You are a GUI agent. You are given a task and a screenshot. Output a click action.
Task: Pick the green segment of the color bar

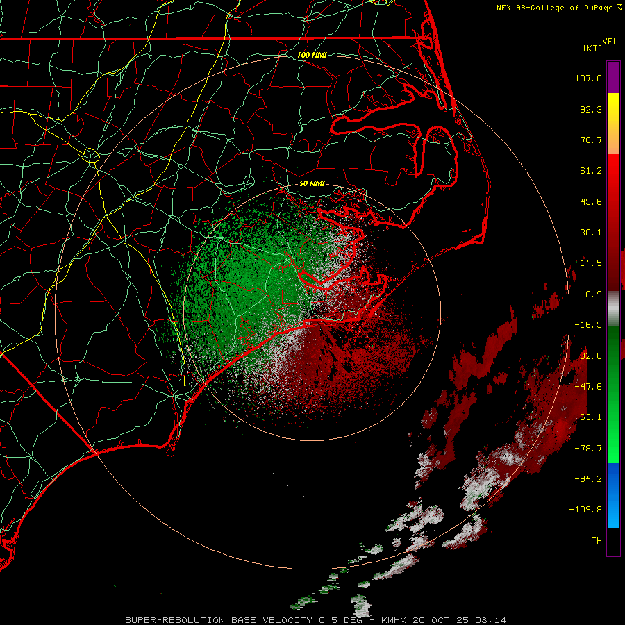(x=613, y=394)
